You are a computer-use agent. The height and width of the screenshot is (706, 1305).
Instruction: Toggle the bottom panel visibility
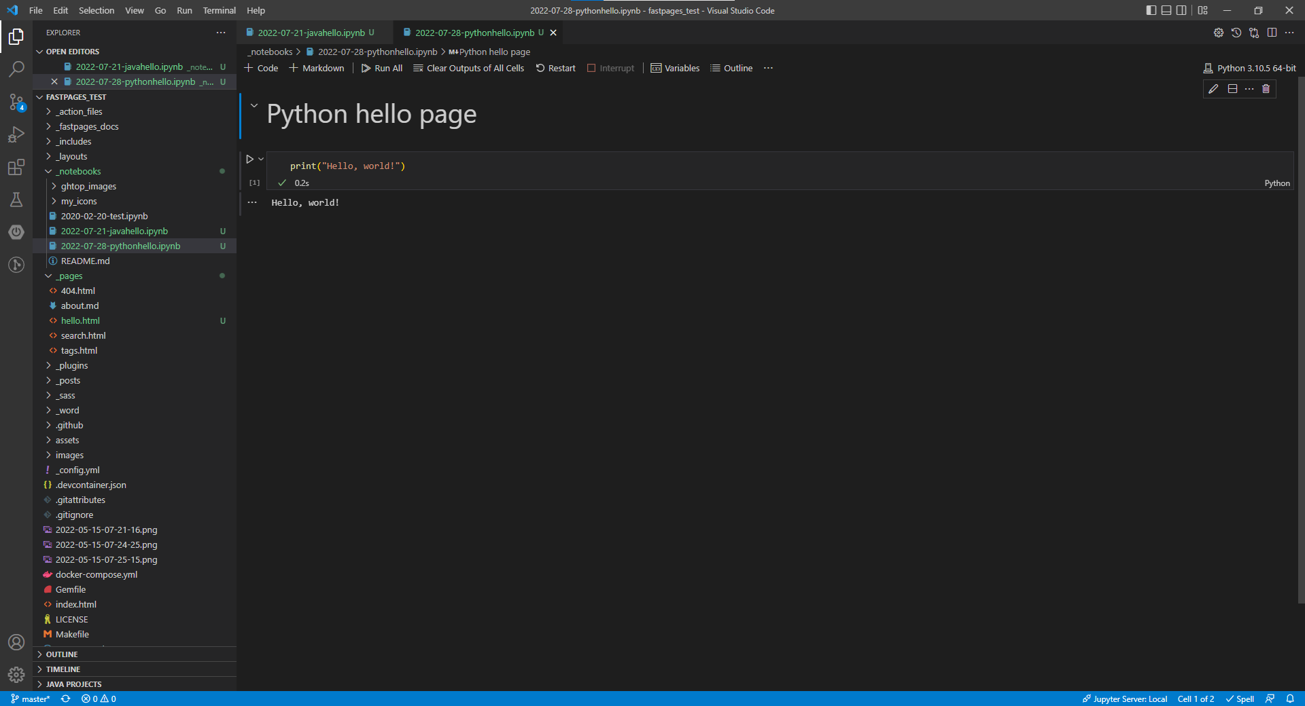pyautogui.click(x=1166, y=10)
